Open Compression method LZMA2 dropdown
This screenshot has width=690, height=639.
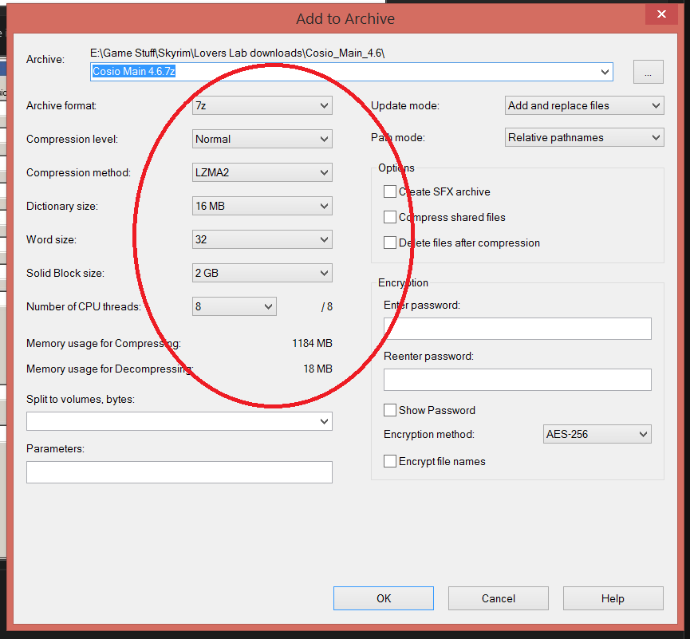click(262, 172)
